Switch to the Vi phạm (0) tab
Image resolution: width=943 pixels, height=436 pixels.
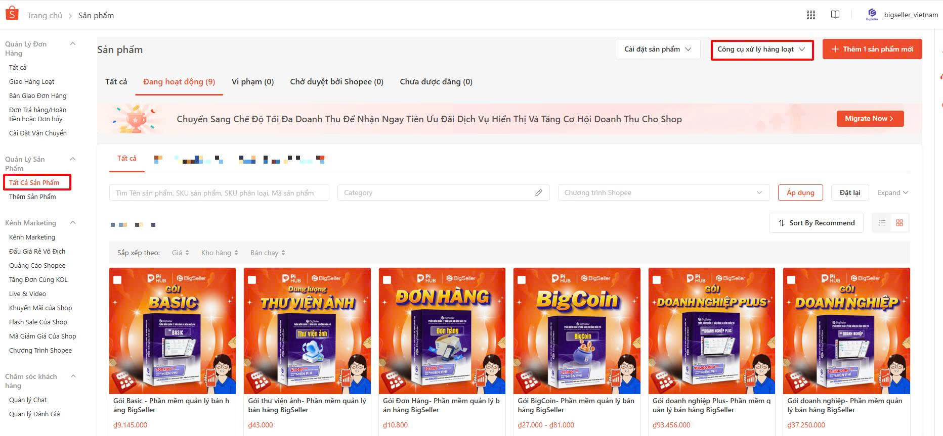pyautogui.click(x=252, y=82)
